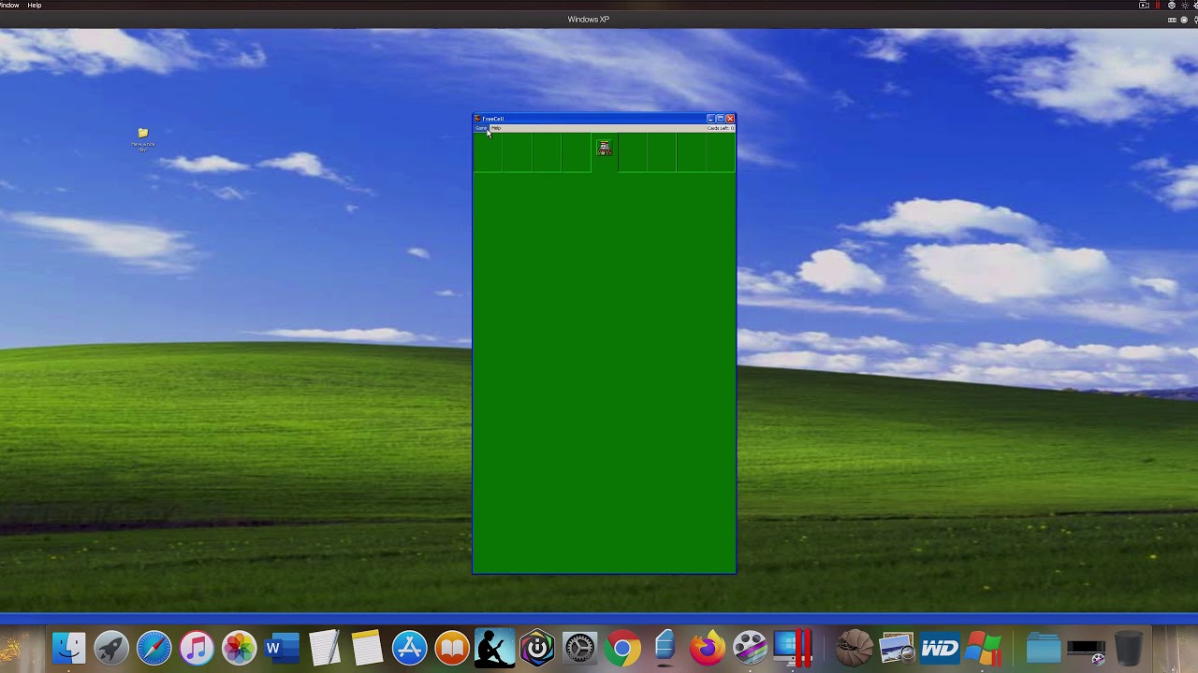Minimize the FreeCell window

[x=710, y=119]
